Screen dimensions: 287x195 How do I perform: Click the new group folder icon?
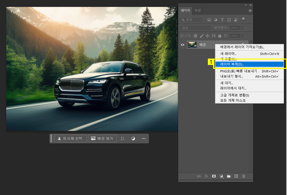(x=228, y=176)
